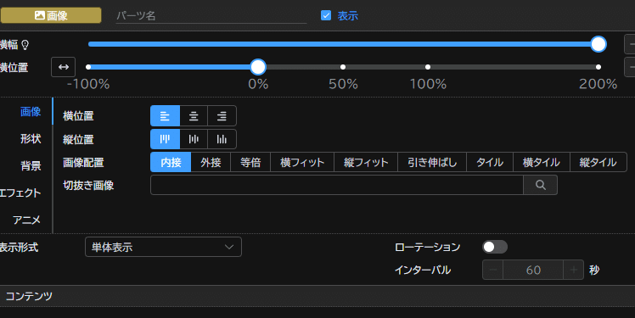This screenshot has height=318, width=635.
Task: Select 引き伸ばし image placement
Action: 432,162
